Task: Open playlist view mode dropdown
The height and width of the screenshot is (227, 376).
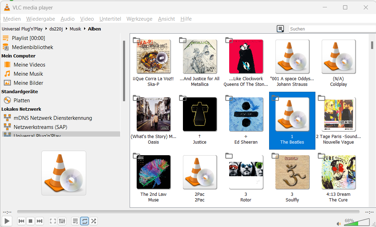Action: 280,29
